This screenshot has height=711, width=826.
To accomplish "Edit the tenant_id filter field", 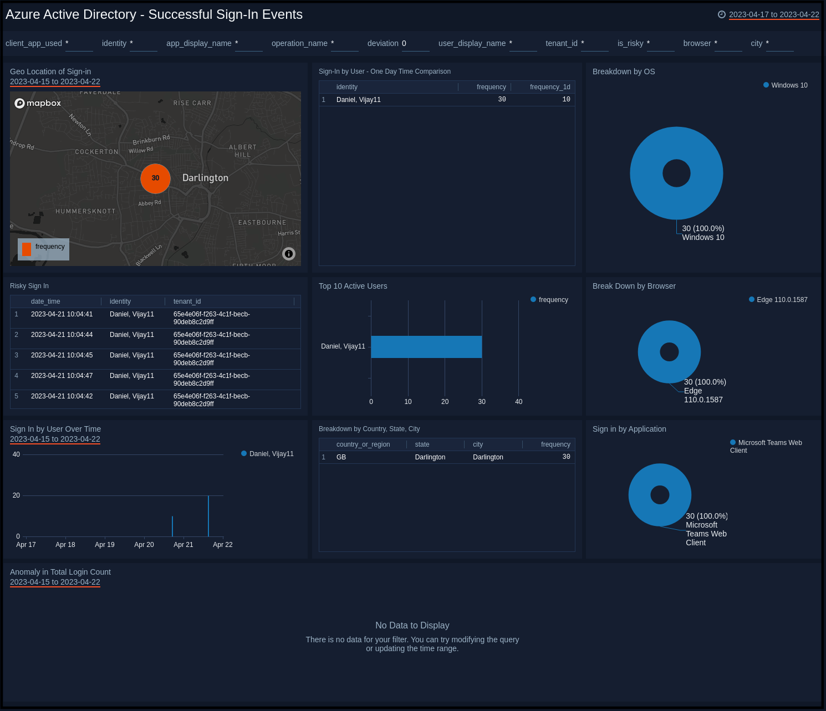I will [595, 44].
